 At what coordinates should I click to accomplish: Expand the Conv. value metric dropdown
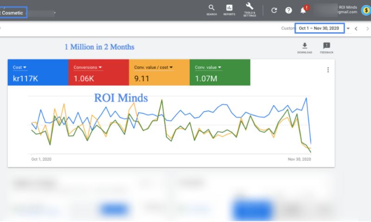tap(220, 68)
